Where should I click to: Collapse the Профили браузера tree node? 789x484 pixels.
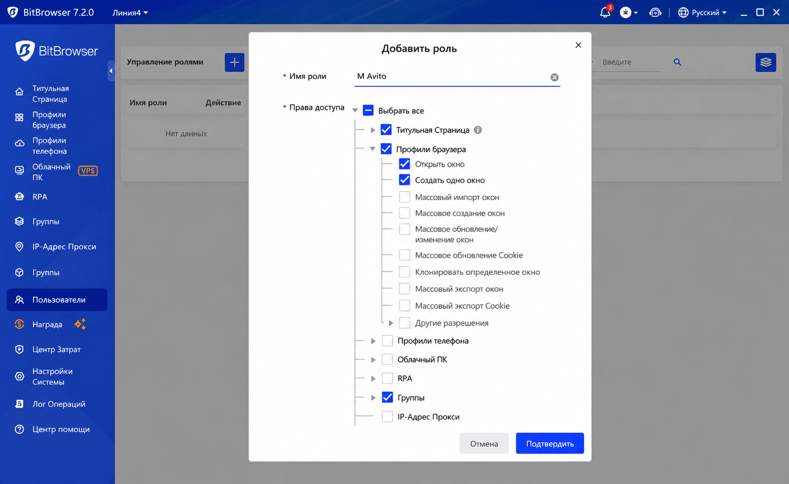[x=373, y=149]
